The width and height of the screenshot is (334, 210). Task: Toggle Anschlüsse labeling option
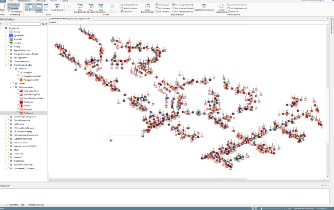pyautogui.click(x=14, y=5)
